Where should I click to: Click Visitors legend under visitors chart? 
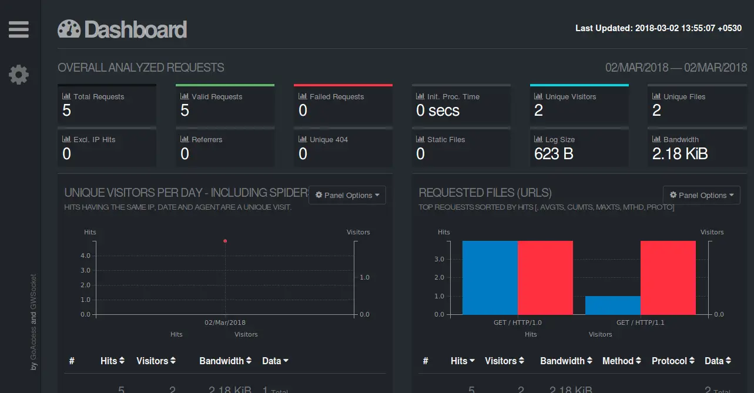click(246, 334)
